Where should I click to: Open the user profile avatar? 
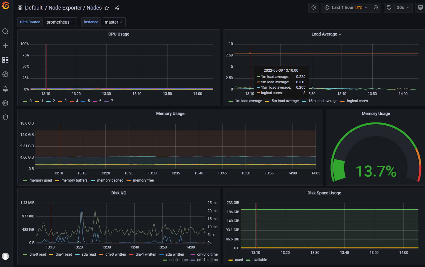[5, 256]
